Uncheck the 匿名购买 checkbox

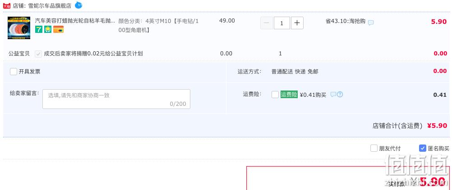tap(422, 148)
